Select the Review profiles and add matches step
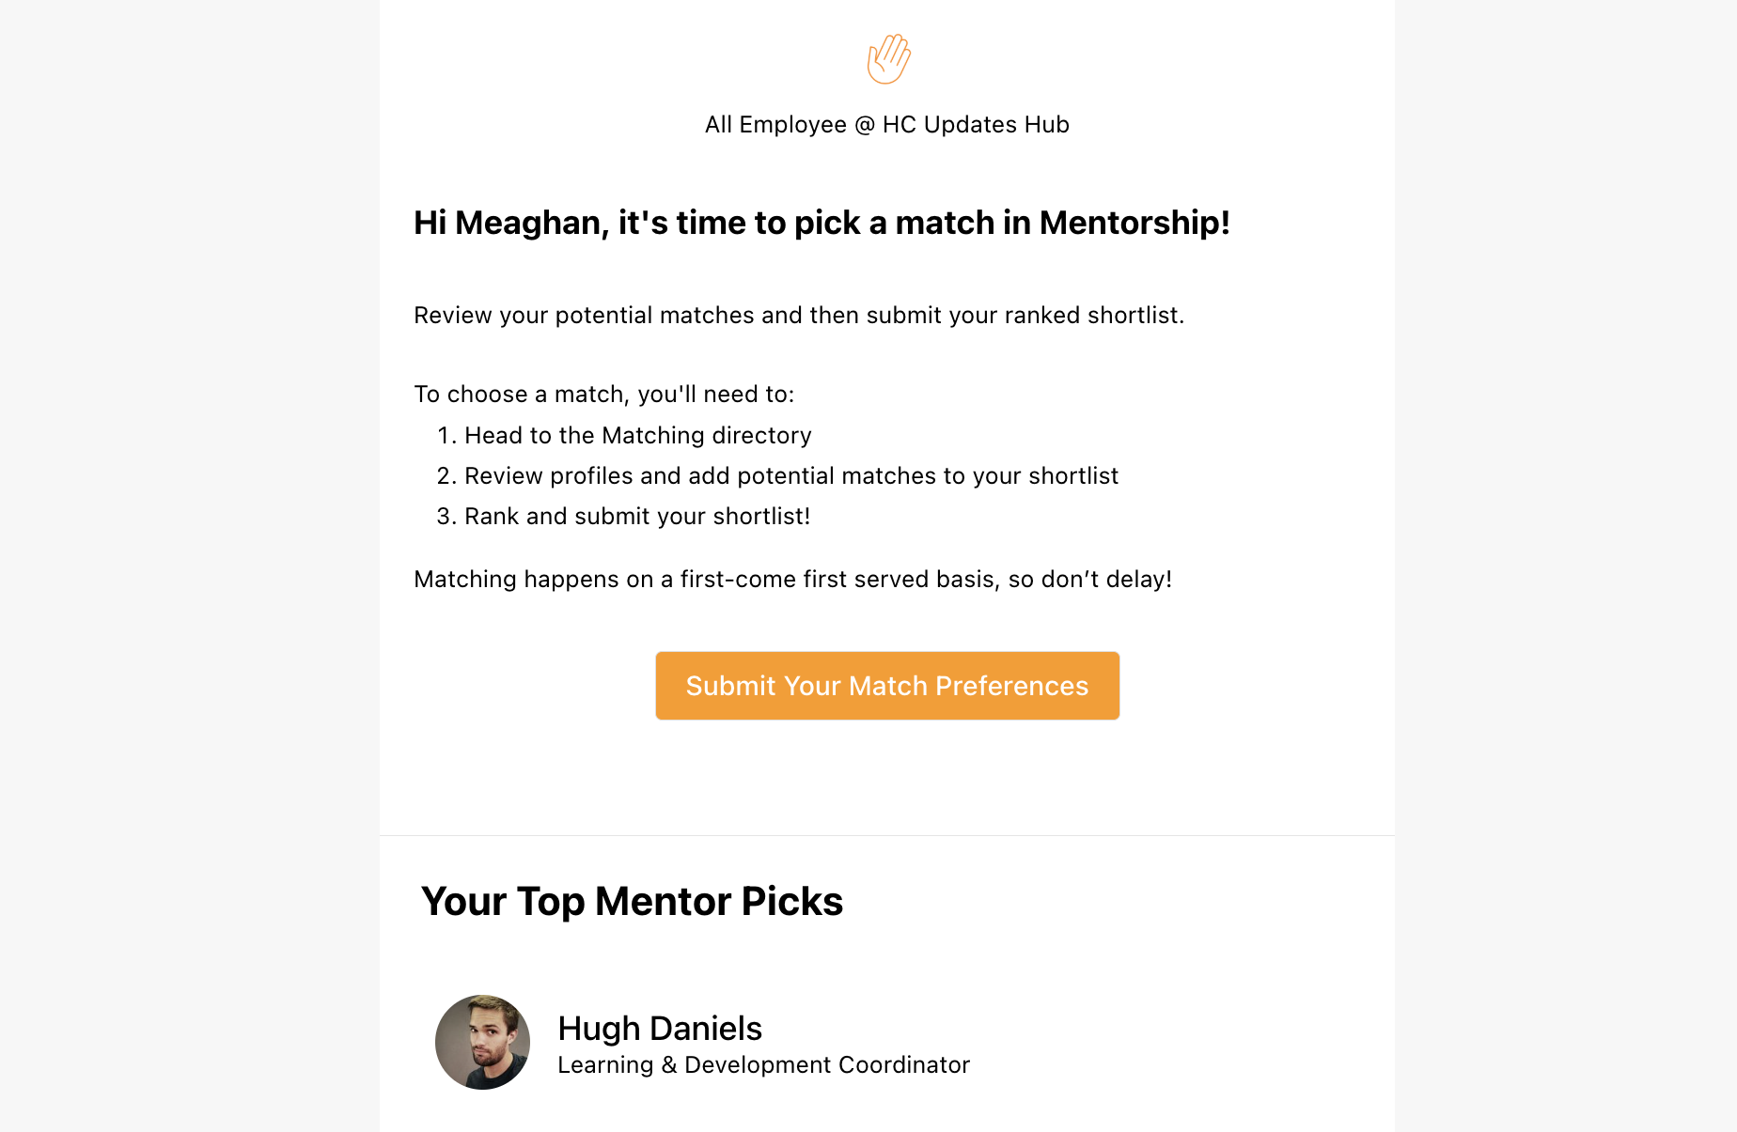This screenshot has height=1132, width=1737. tap(790, 476)
